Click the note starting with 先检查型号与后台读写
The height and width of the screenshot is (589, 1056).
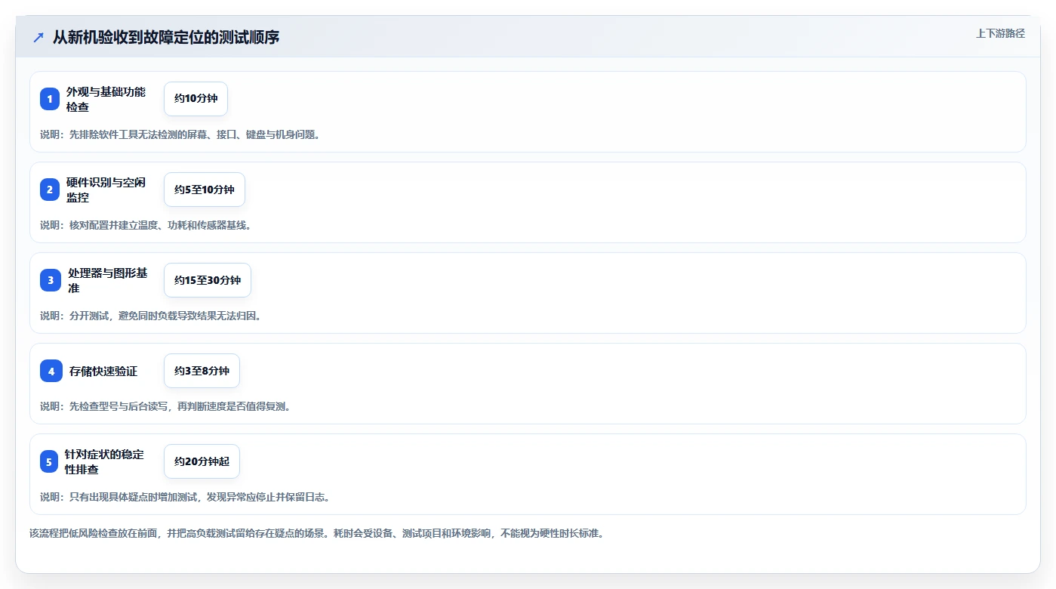point(165,406)
